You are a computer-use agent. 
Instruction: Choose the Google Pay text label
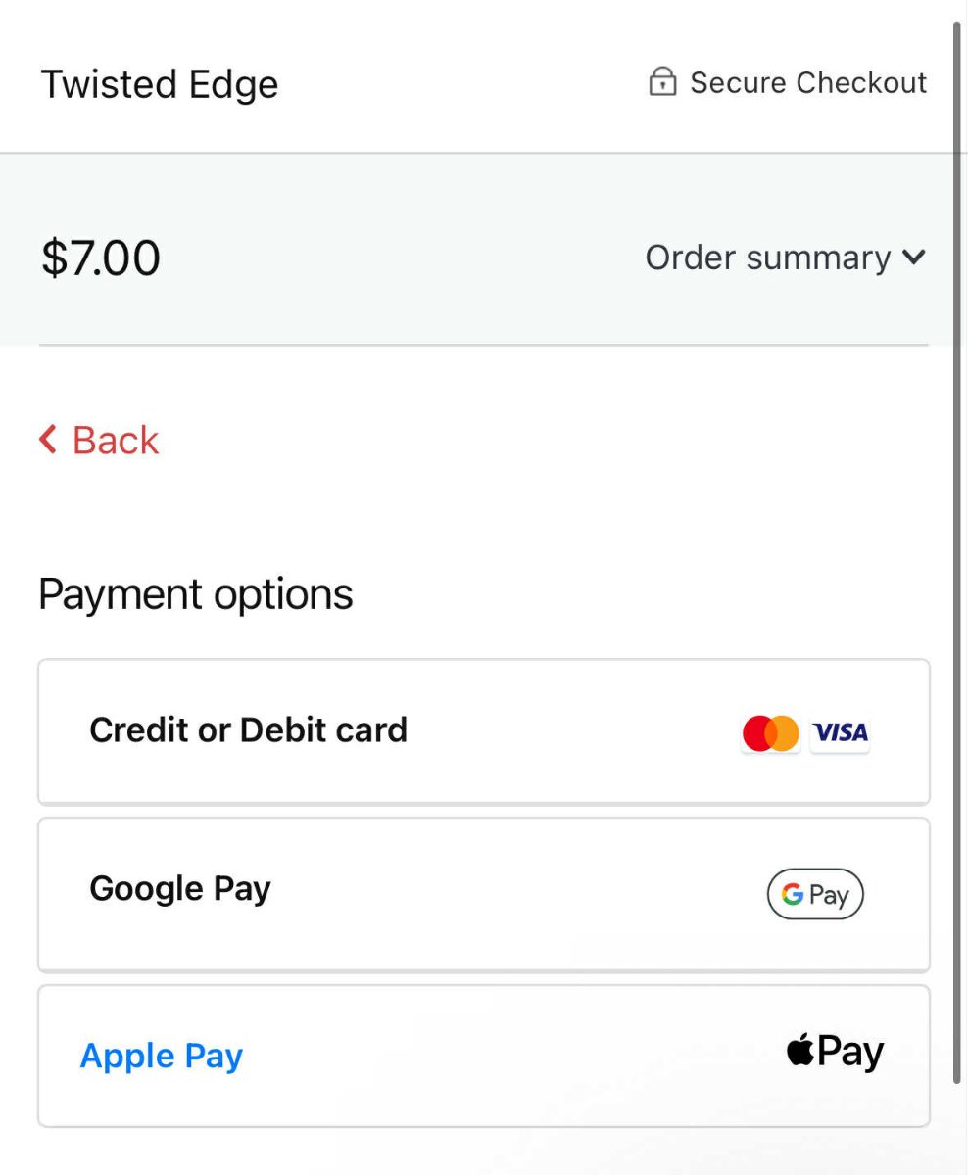coord(180,889)
